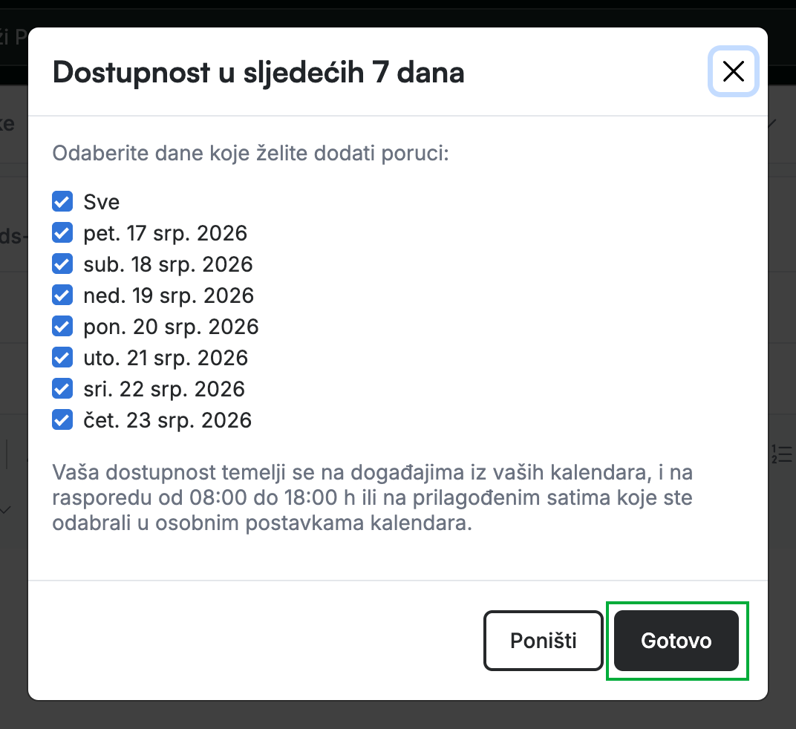Image resolution: width=796 pixels, height=729 pixels.
Task: Click the 'pon. 20 srp. 2026' label text
Action: tap(171, 327)
